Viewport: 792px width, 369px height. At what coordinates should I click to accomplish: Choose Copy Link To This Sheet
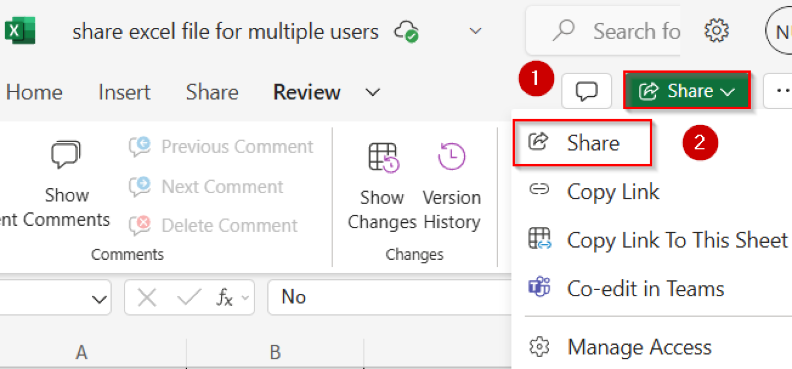(675, 240)
